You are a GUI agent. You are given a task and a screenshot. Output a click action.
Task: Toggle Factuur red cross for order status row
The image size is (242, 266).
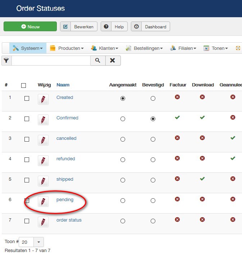pyautogui.click(x=177, y=220)
